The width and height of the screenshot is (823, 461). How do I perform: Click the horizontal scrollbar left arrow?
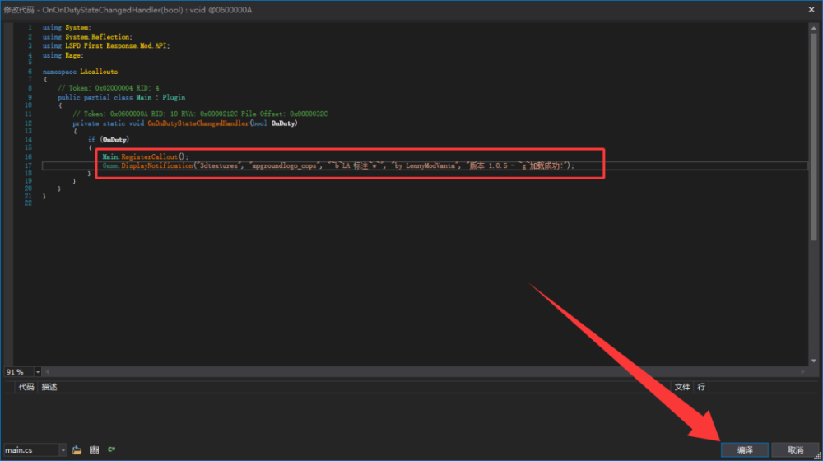[47, 372]
